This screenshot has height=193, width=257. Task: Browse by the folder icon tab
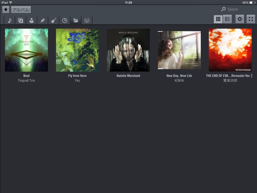pos(75,21)
